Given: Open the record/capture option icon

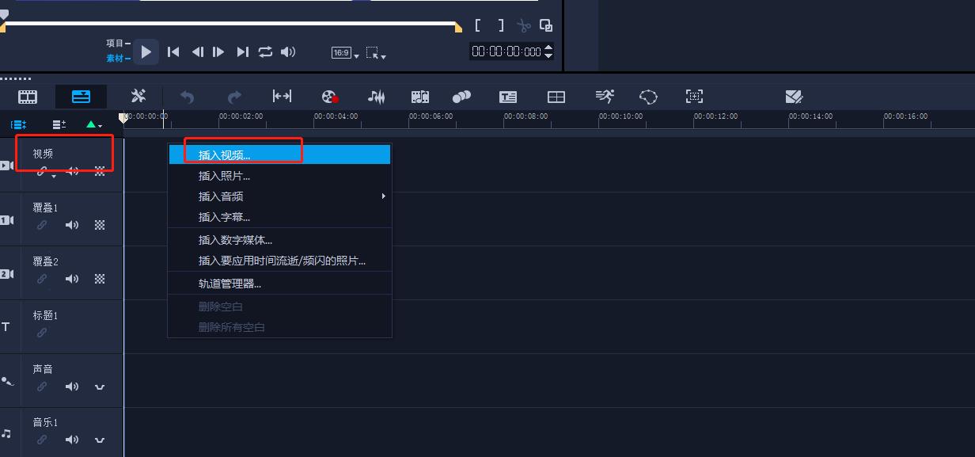Looking at the screenshot, I should pyautogui.click(x=330, y=97).
